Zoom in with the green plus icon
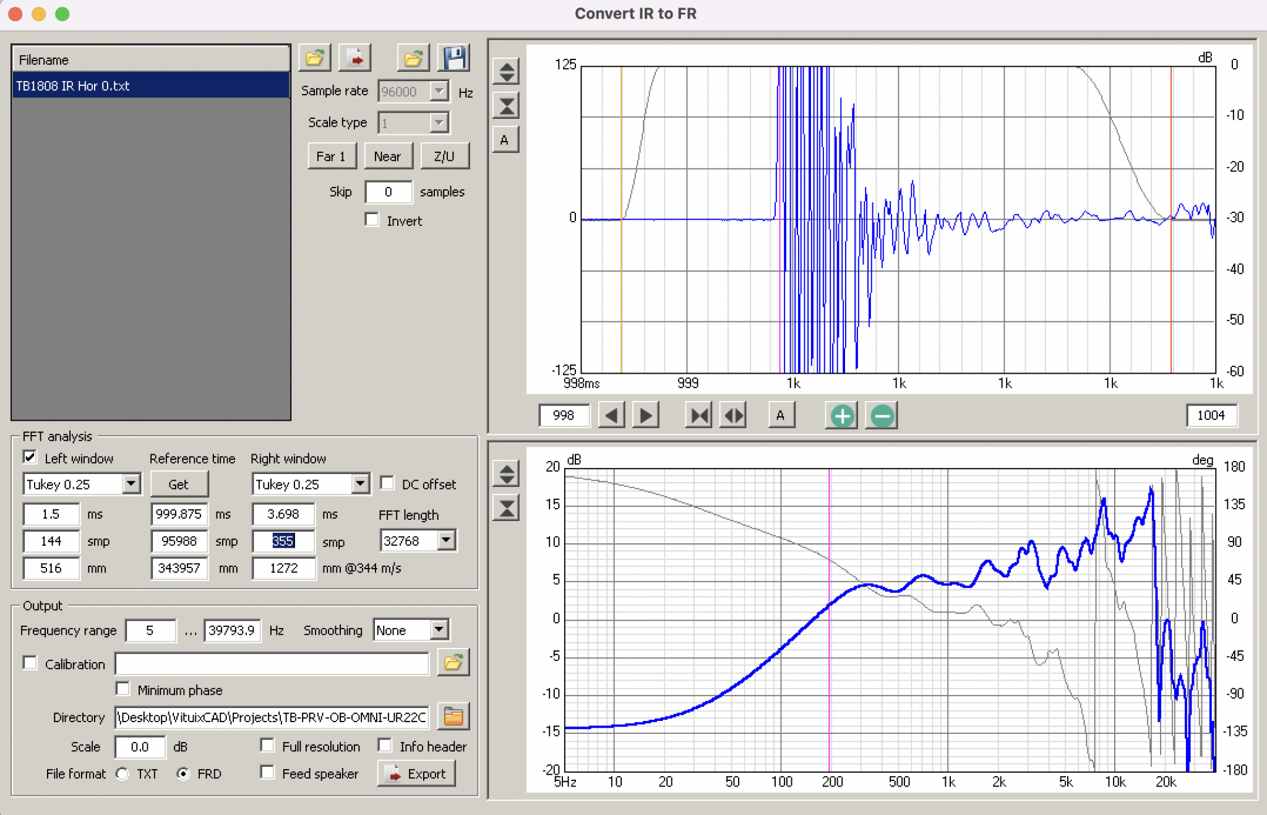This screenshot has width=1267, height=815. (841, 416)
